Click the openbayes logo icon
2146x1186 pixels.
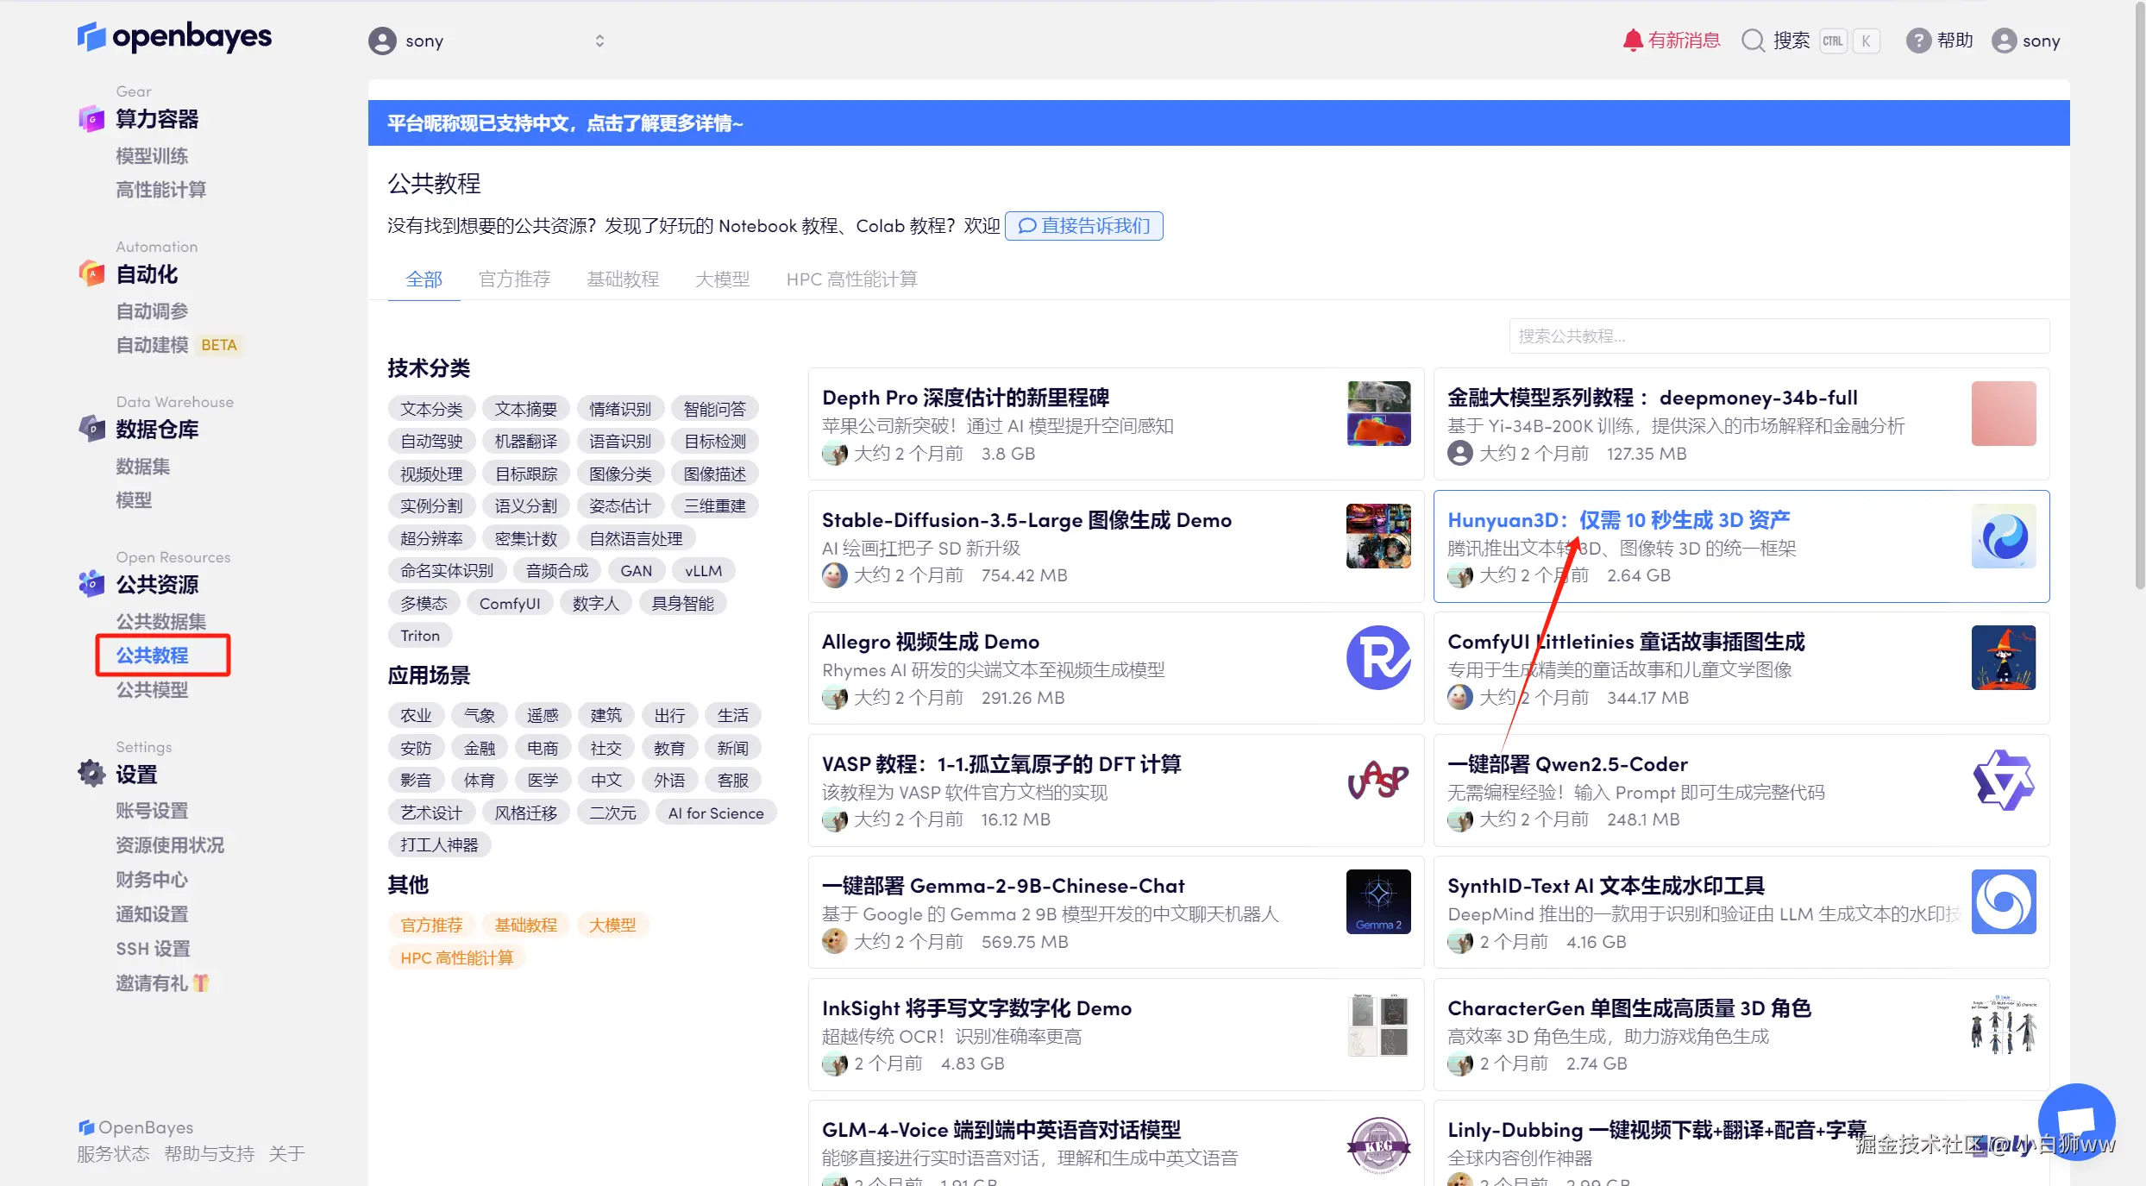91,37
